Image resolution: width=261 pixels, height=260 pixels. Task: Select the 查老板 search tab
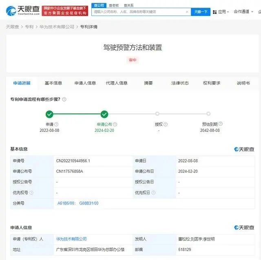tap(114, 5)
